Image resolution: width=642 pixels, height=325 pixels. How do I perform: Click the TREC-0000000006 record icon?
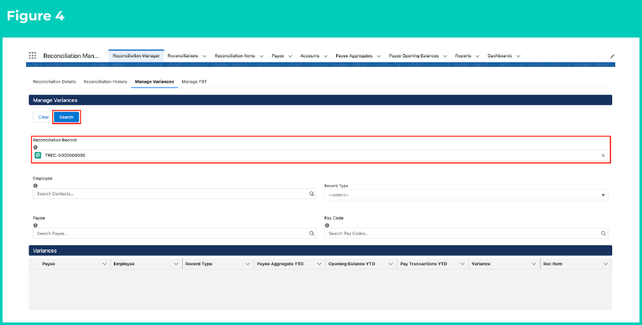[x=38, y=155]
